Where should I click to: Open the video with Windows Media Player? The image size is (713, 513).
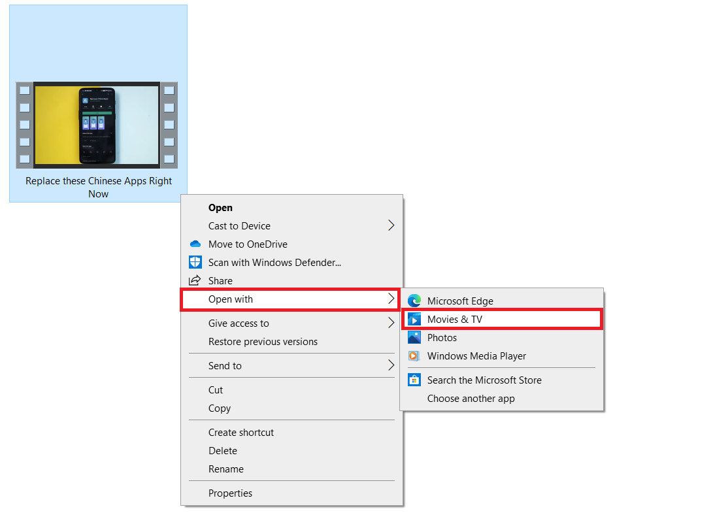501,356
